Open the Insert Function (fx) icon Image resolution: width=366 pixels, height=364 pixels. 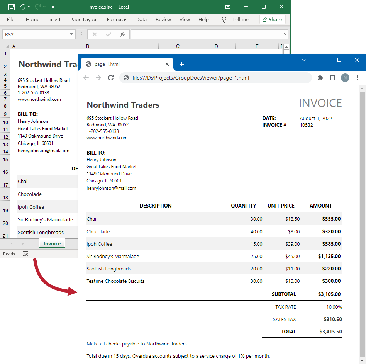122,34
